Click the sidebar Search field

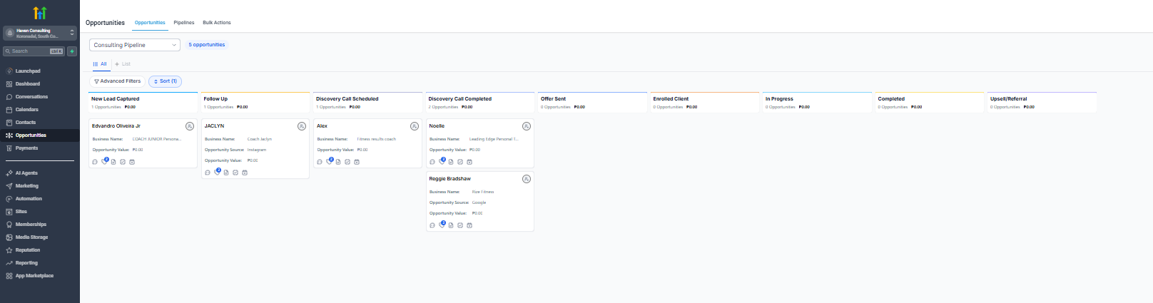29,51
